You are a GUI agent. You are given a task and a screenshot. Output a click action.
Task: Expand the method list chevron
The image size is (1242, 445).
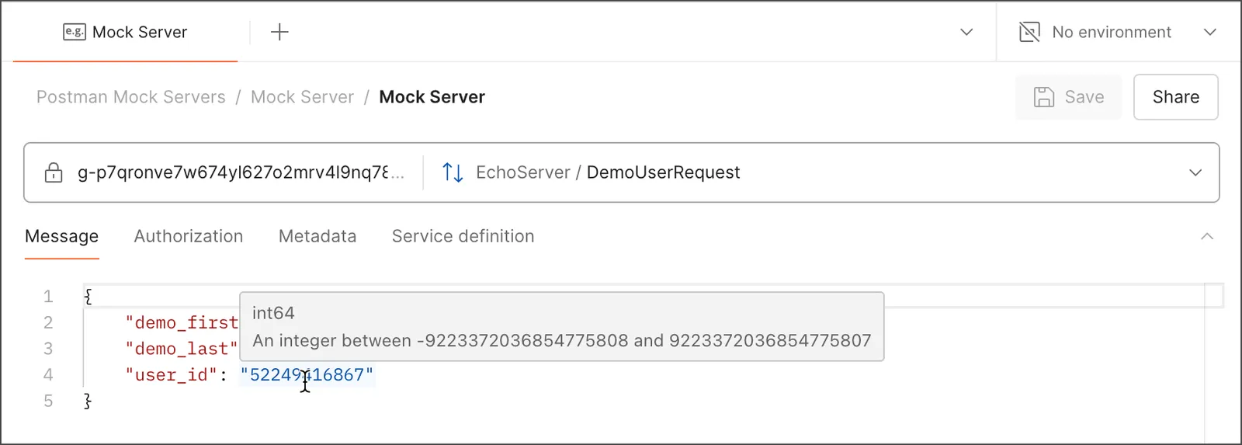[1195, 172]
